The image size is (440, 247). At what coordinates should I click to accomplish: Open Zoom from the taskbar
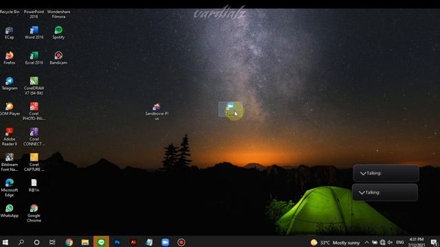tap(165, 242)
